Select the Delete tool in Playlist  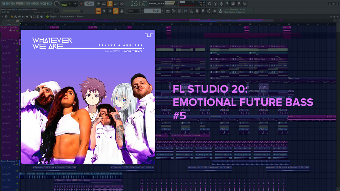[x=19, y=17]
